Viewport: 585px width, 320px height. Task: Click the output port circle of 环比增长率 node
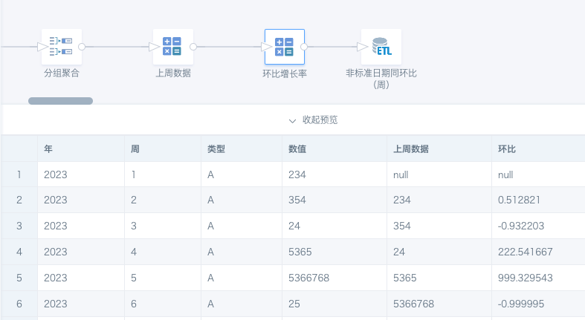(x=304, y=47)
